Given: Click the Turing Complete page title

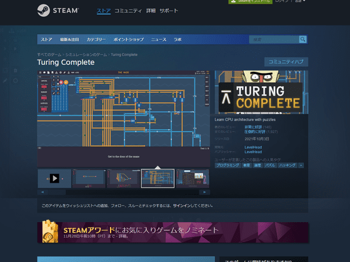Looking at the screenshot, I should (x=66, y=62).
